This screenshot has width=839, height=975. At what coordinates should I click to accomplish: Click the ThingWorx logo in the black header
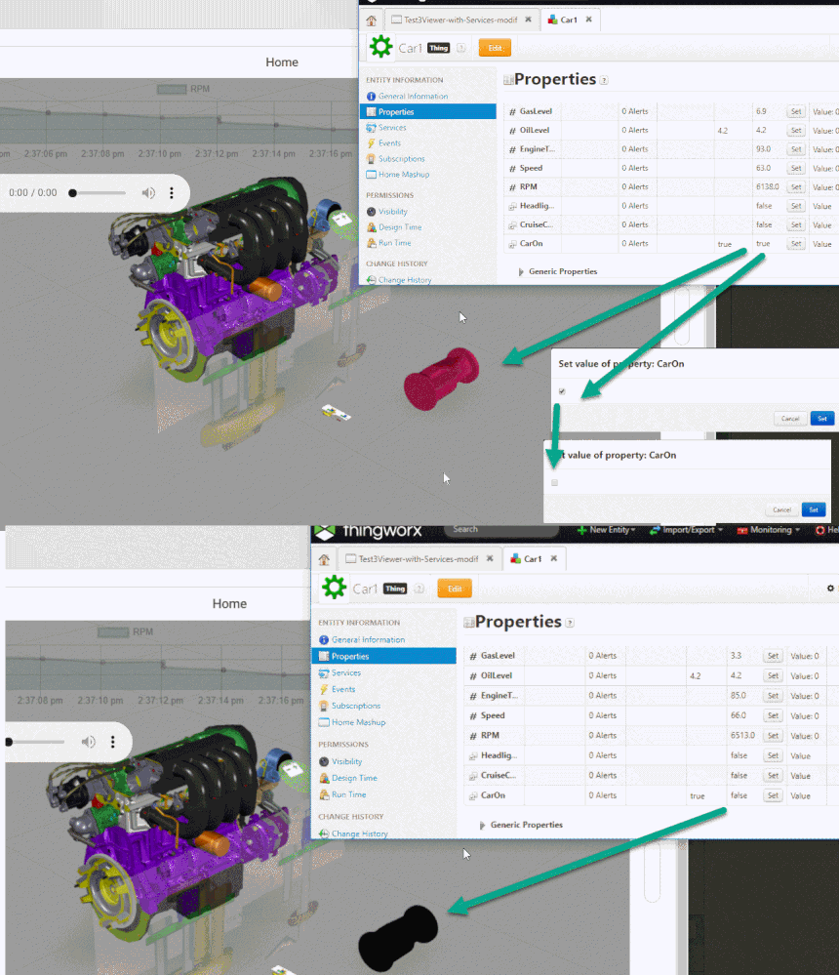coord(325,531)
